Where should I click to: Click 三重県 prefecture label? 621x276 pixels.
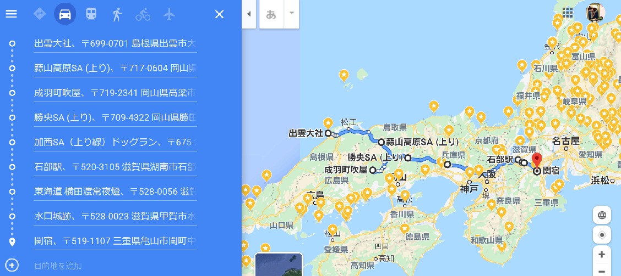point(547,204)
